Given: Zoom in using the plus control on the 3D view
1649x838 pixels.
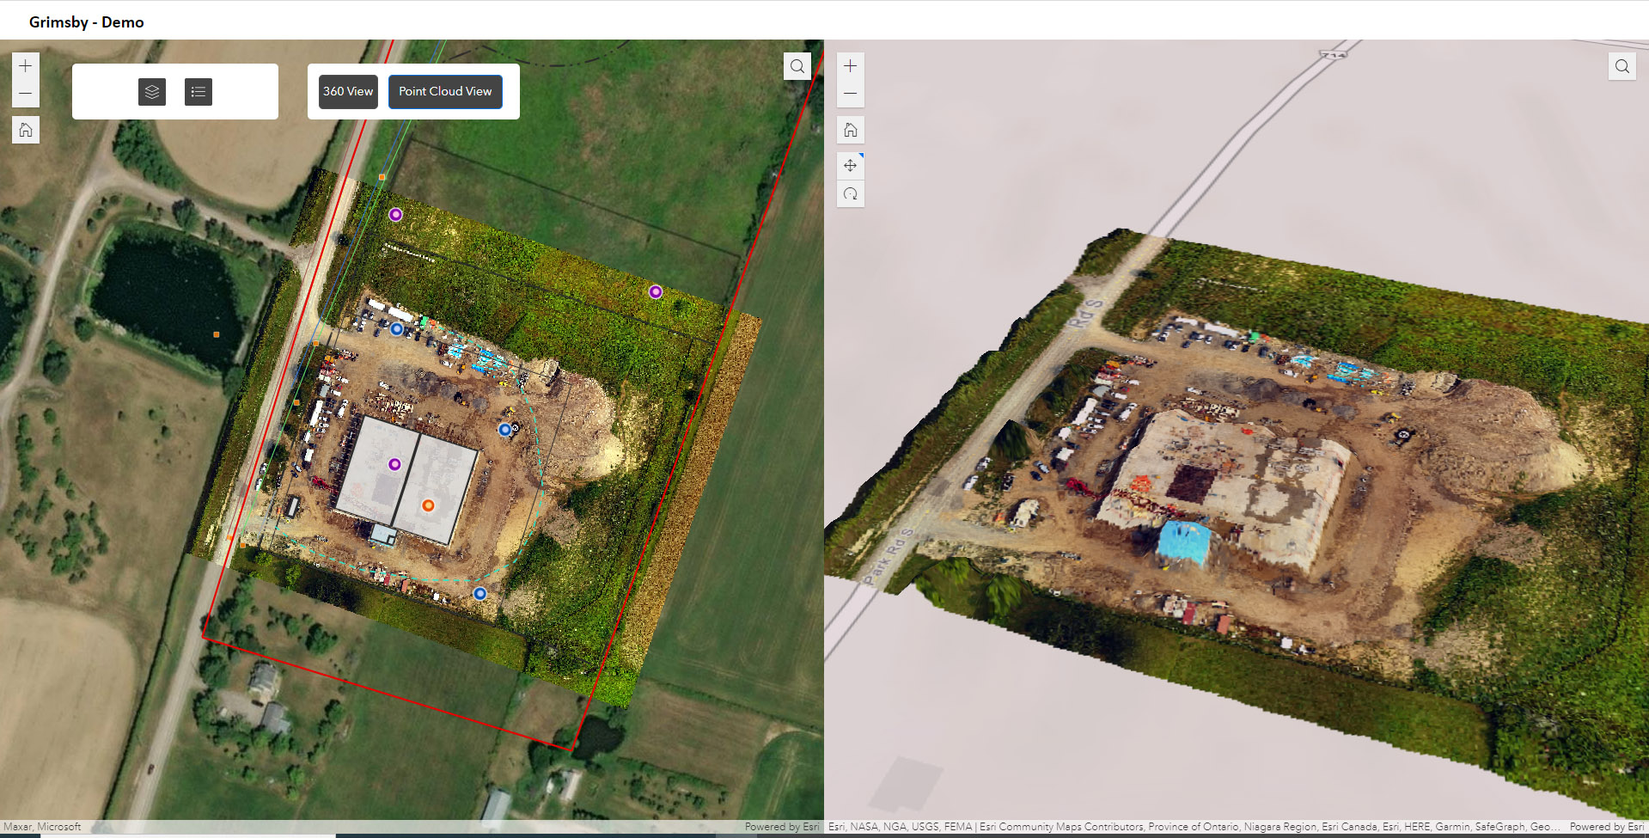Looking at the screenshot, I should tap(850, 65).
